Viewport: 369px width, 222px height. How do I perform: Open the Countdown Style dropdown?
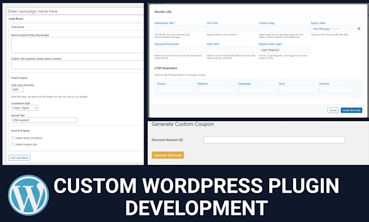(25, 108)
